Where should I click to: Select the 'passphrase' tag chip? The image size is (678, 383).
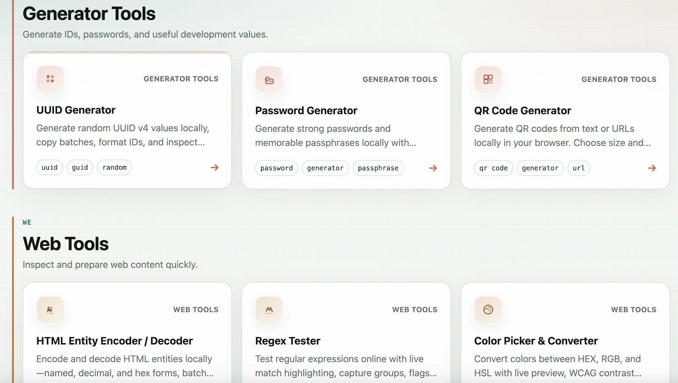pyautogui.click(x=378, y=168)
